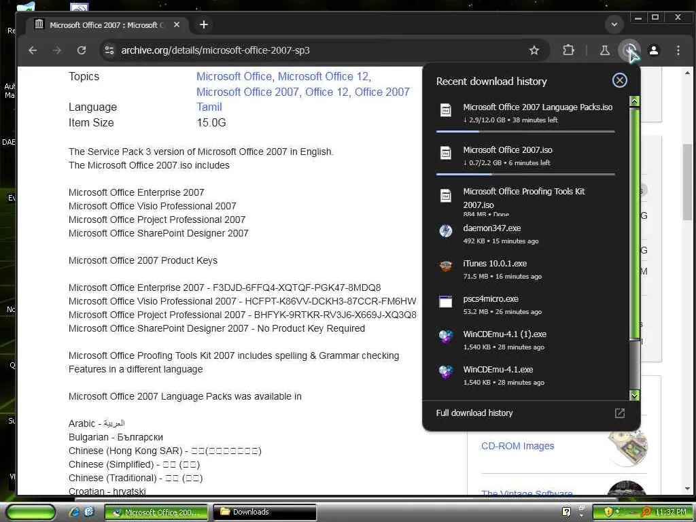696x522 pixels.
Task: Go back with the browser back arrow
Action: point(33,50)
